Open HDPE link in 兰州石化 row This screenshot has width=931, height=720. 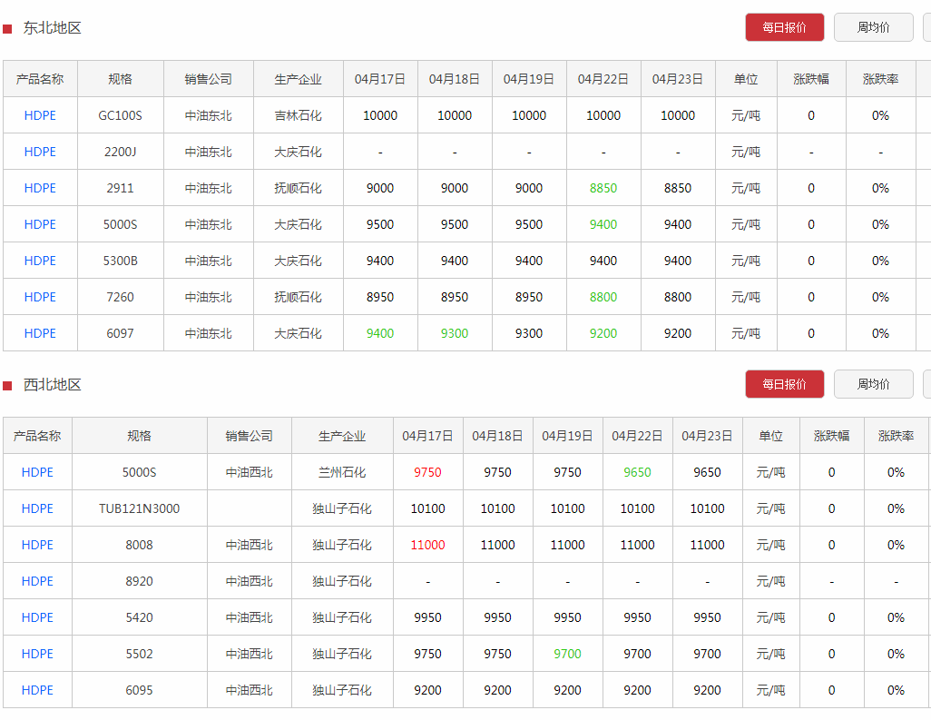tap(37, 472)
